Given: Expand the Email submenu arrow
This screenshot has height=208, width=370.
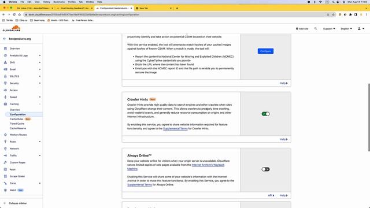Looking at the screenshot, I should pos(40,69).
